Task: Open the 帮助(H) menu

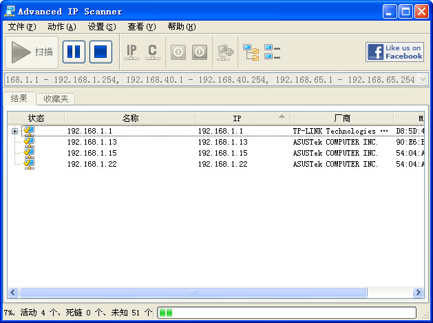Action: point(182,27)
